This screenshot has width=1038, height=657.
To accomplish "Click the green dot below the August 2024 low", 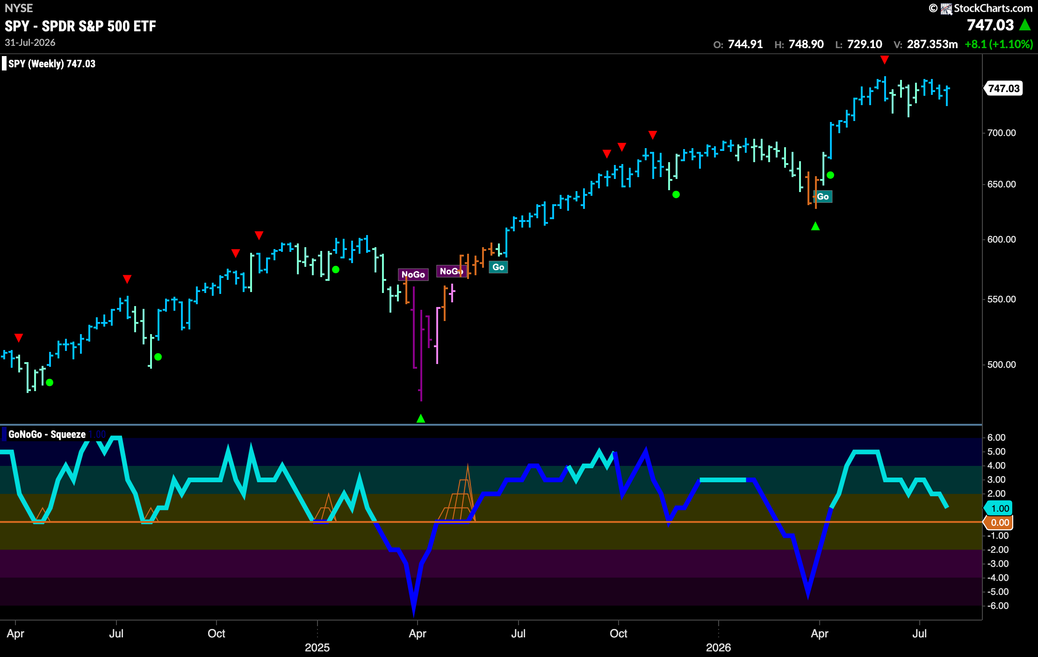I will [x=158, y=357].
